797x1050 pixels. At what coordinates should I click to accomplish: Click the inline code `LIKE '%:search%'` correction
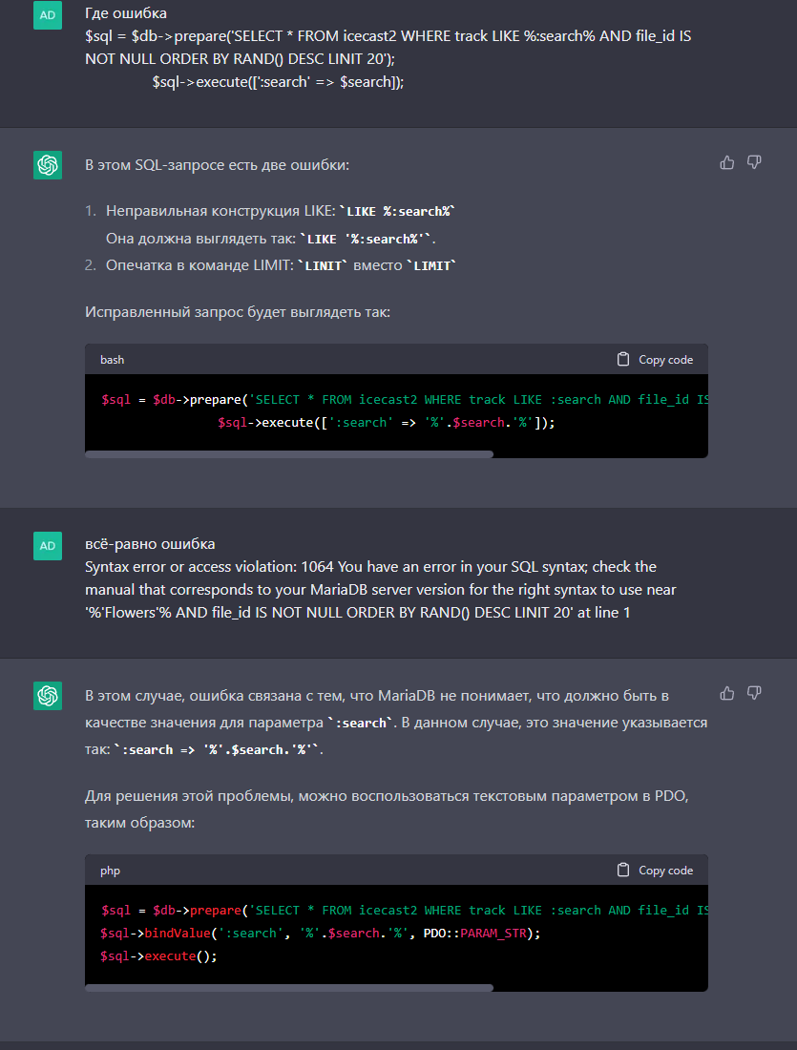[372, 240]
